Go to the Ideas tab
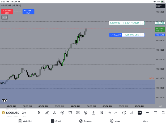 [x=115, y=121]
